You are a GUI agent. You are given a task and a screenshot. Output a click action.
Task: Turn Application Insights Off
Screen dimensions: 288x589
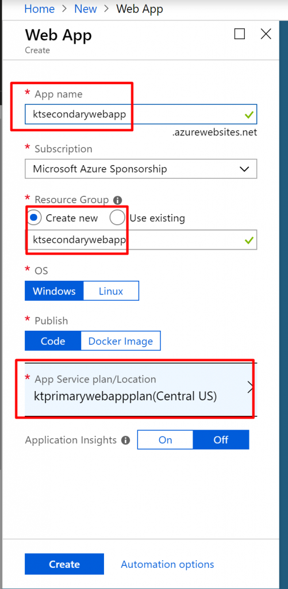click(x=221, y=440)
